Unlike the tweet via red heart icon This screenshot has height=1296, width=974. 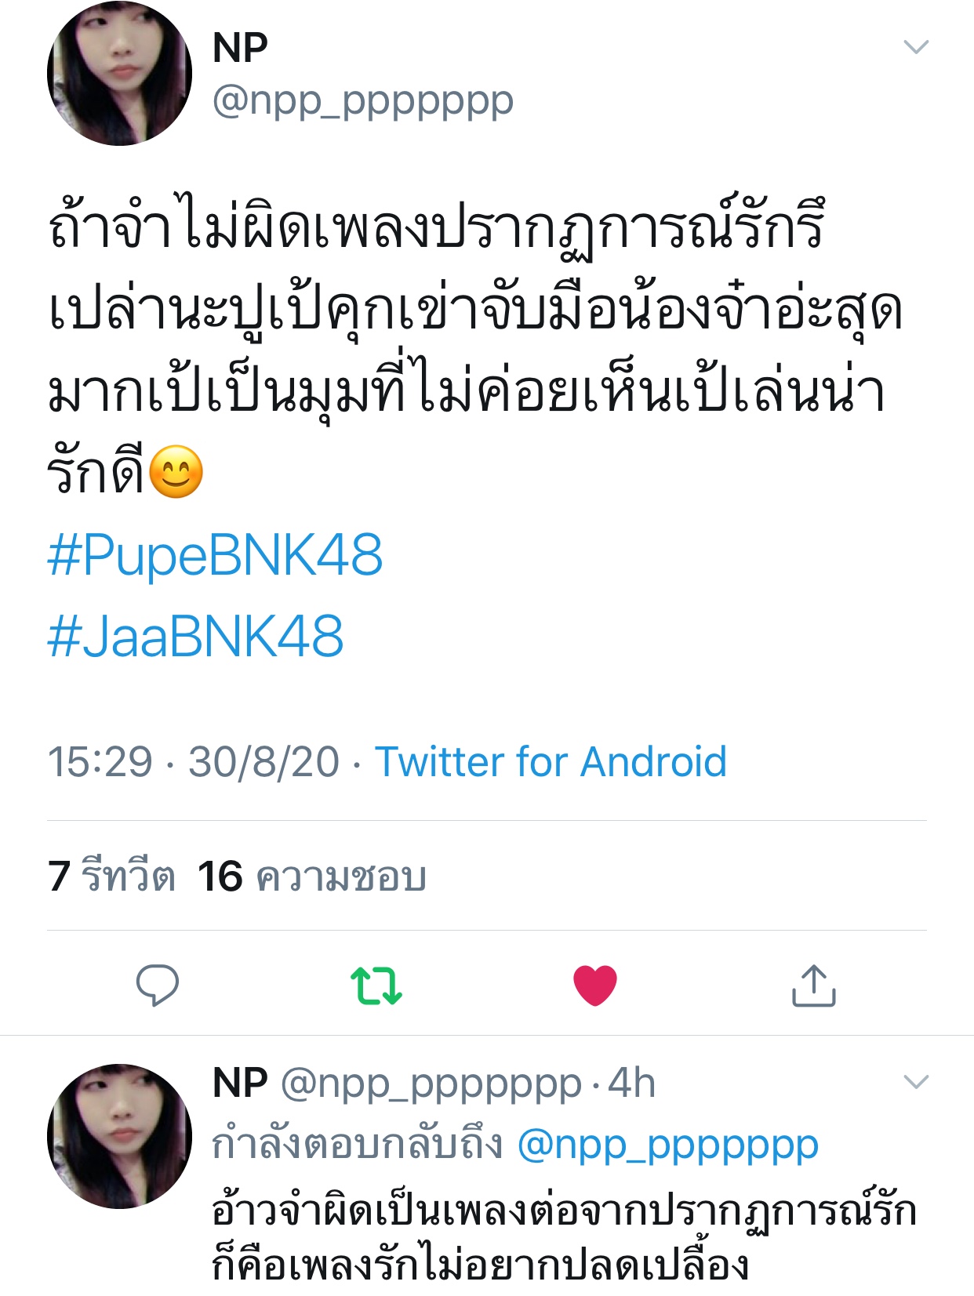595,986
